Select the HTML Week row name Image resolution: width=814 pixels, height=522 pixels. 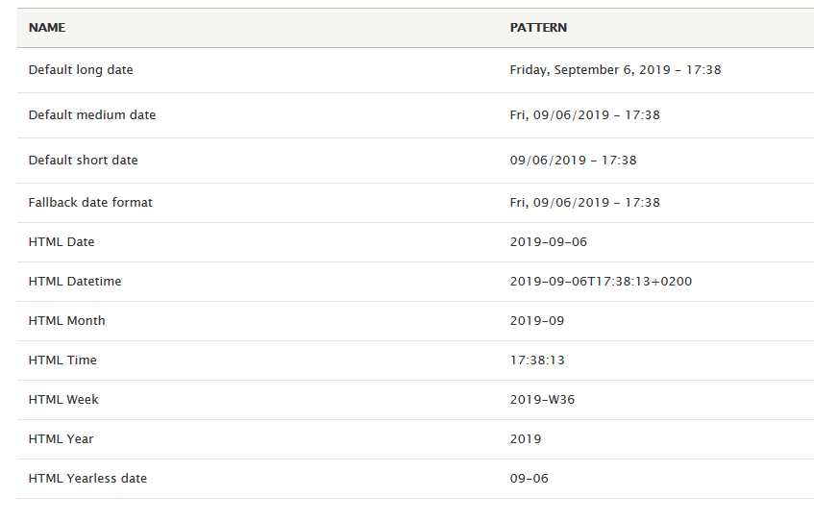(x=63, y=400)
